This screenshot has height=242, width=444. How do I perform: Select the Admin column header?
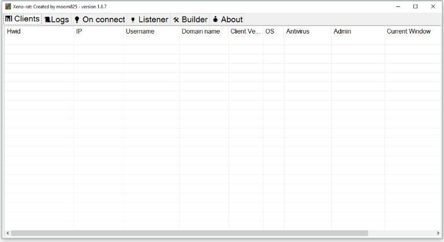click(358, 31)
